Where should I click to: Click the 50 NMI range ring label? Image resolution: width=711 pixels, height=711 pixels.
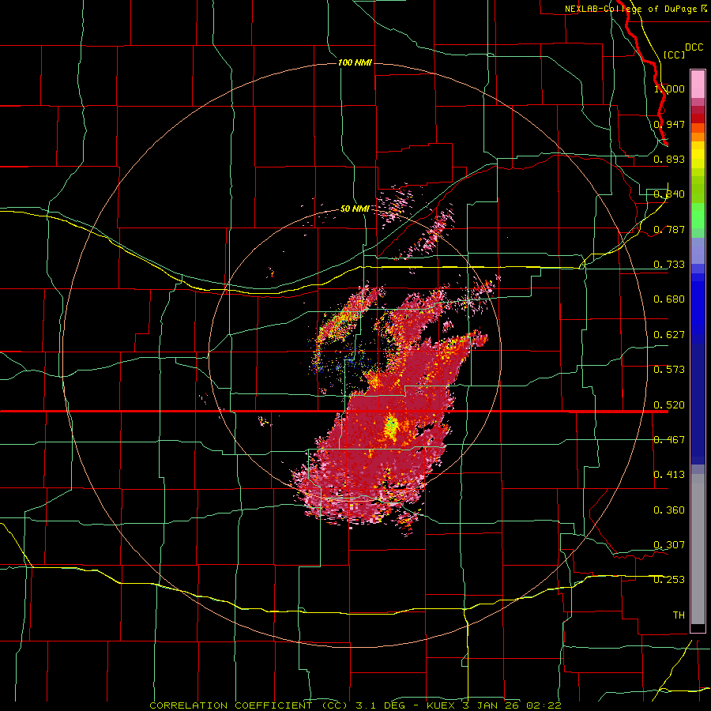[355, 209]
